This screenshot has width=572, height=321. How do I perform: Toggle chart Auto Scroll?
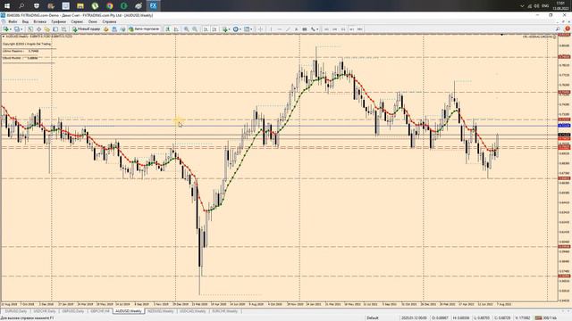pos(206,29)
